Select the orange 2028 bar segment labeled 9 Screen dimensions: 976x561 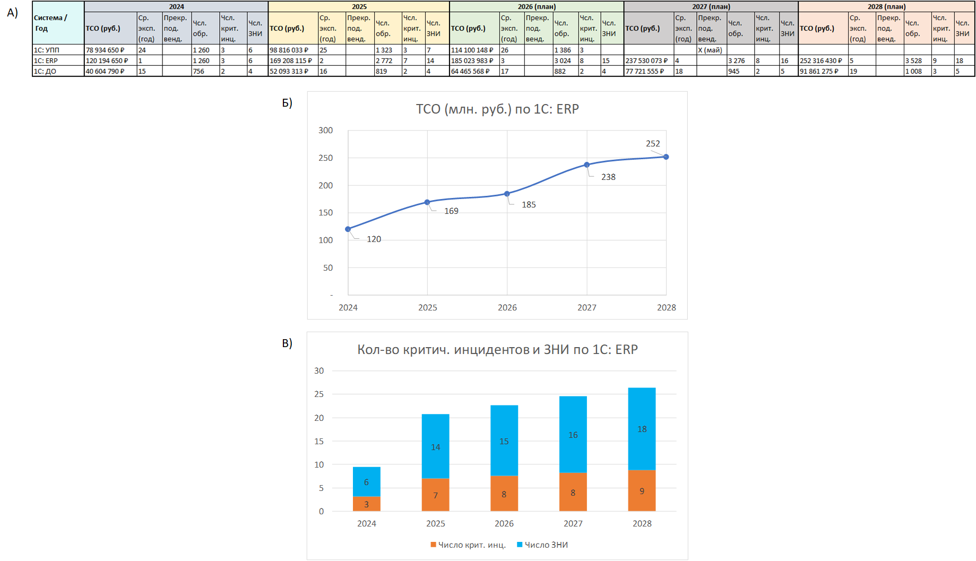click(x=642, y=491)
